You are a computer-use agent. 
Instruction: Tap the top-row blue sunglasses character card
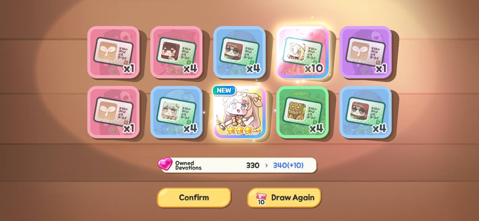coord(239,52)
